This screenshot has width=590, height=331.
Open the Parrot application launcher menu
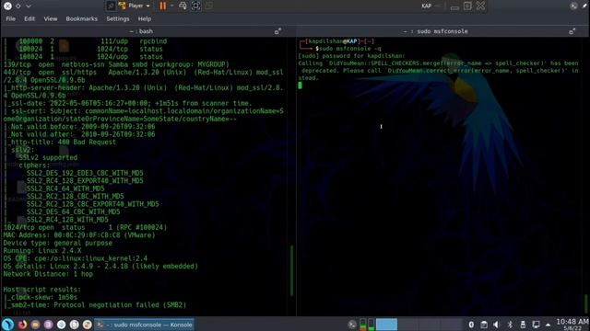point(8,325)
